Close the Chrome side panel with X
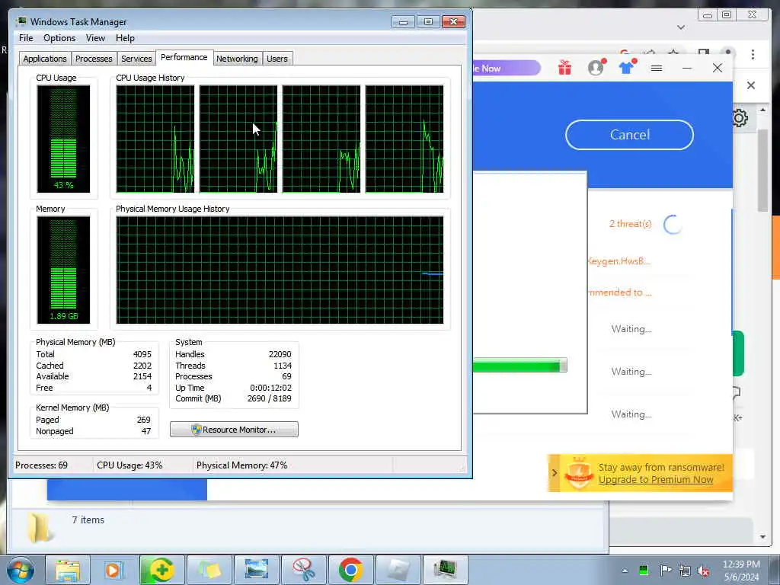The image size is (780, 585). click(x=751, y=85)
